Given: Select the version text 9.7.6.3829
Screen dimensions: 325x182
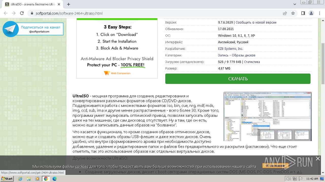Looking at the screenshot, I should [225, 22].
